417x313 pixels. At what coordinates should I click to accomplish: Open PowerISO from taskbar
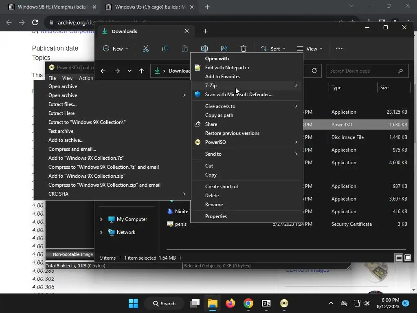[x=284, y=303]
